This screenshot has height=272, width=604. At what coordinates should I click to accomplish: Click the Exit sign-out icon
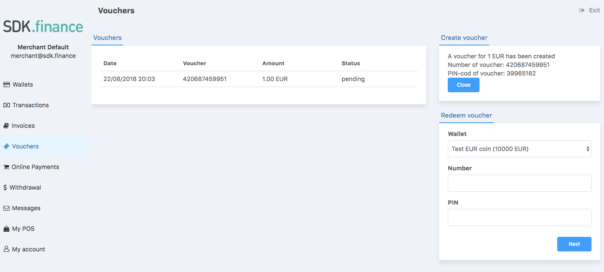pyautogui.click(x=582, y=10)
